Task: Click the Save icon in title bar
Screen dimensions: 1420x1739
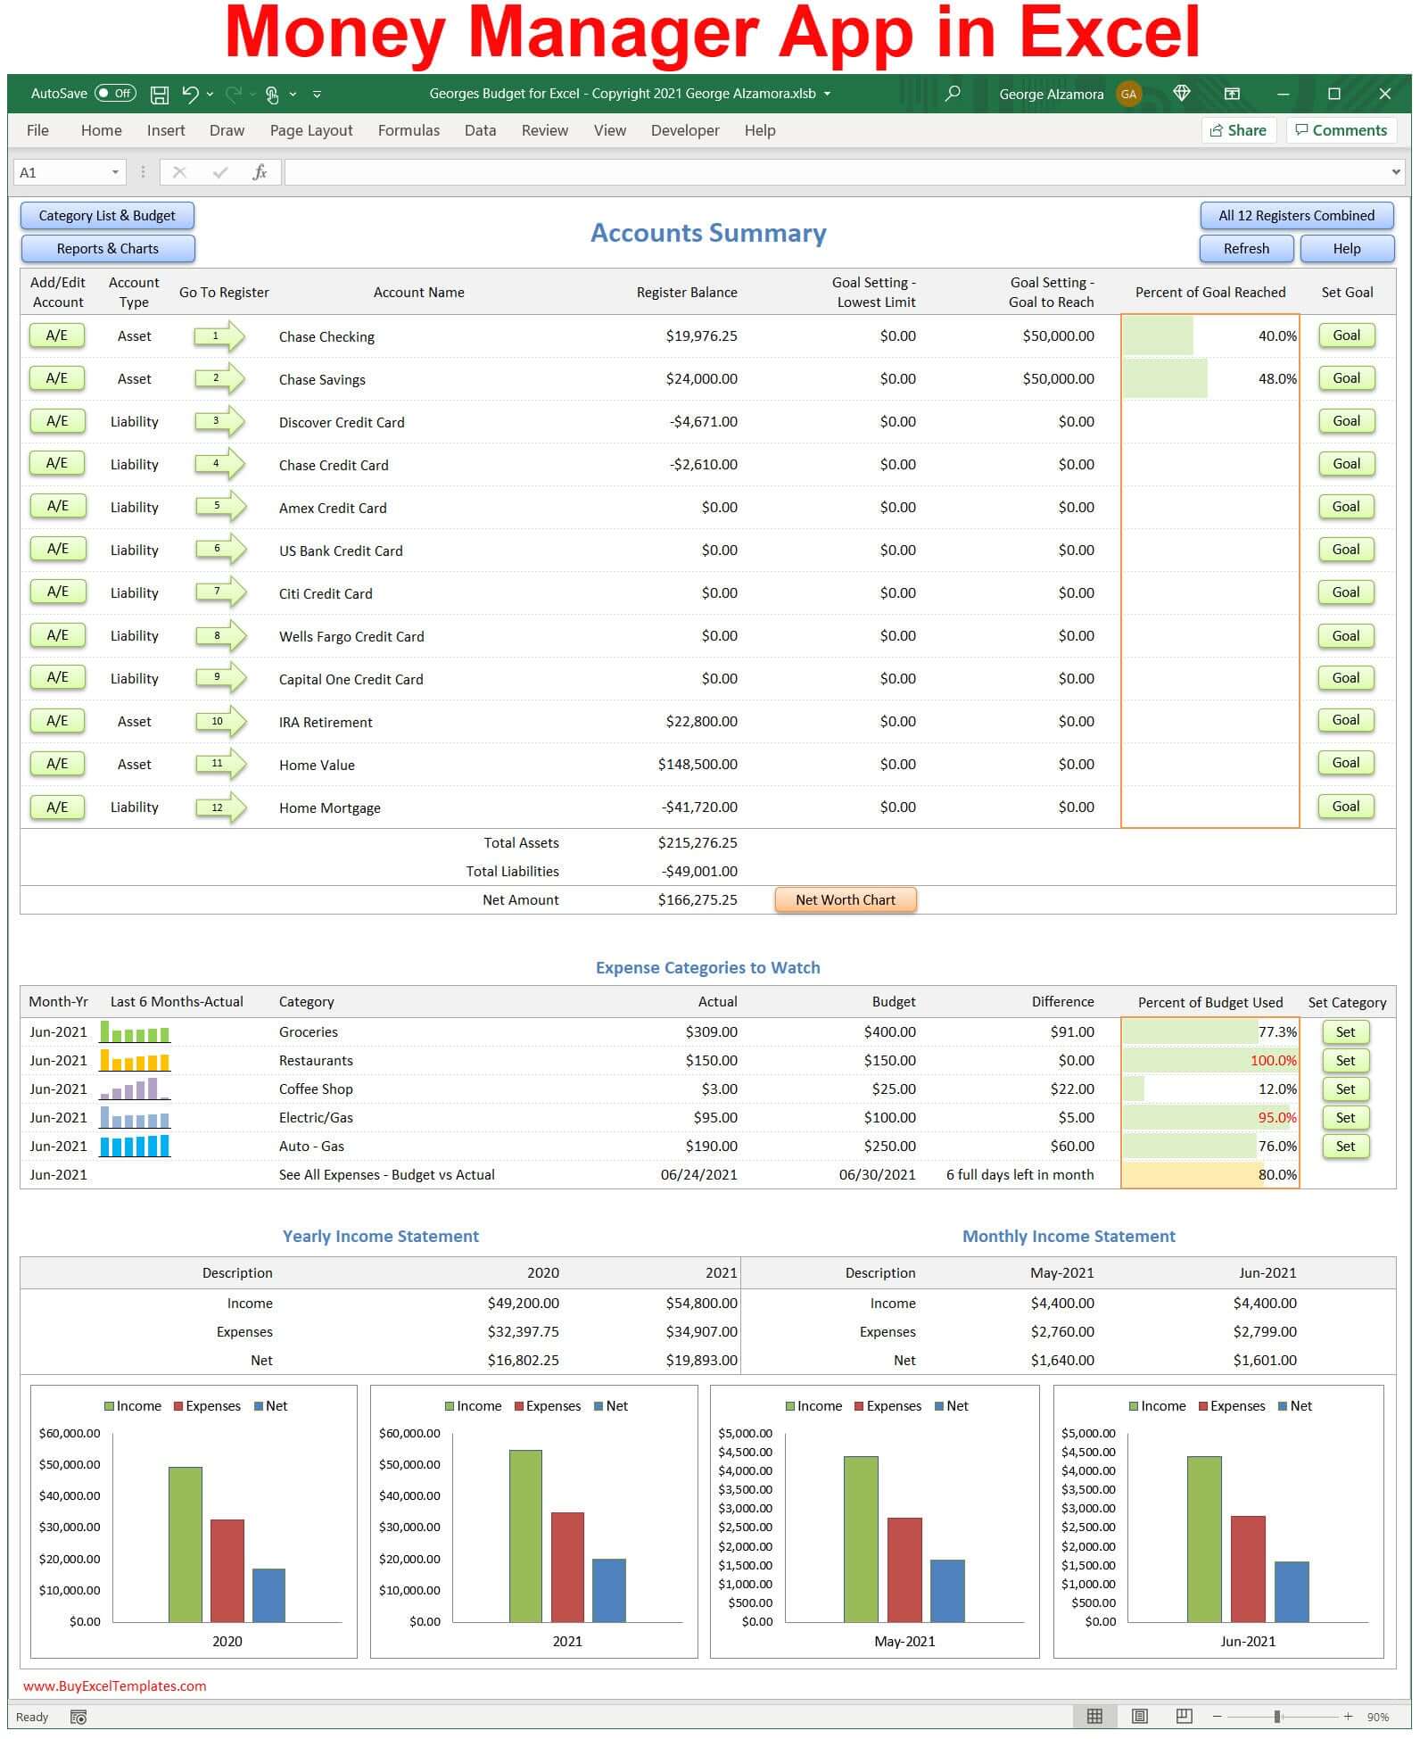Action: coord(160,95)
